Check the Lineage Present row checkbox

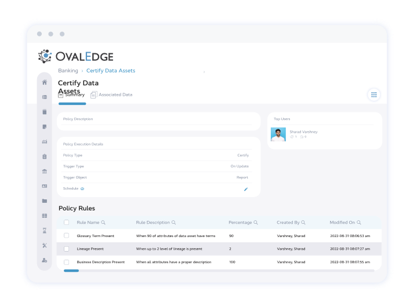pos(67,249)
